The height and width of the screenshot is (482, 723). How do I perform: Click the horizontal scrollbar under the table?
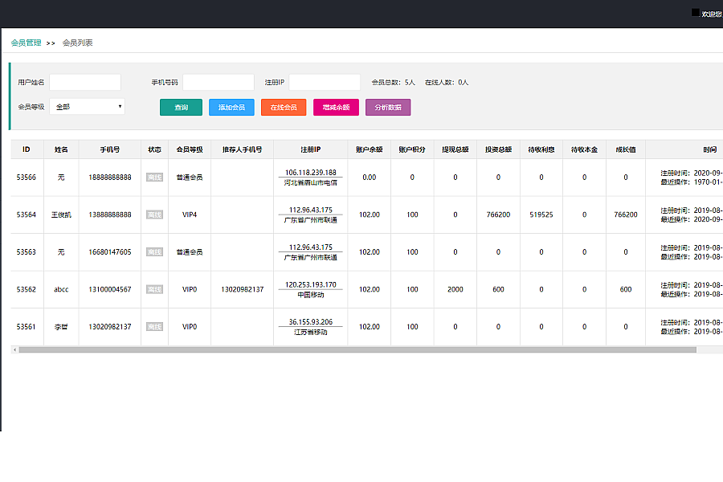(357, 349)
